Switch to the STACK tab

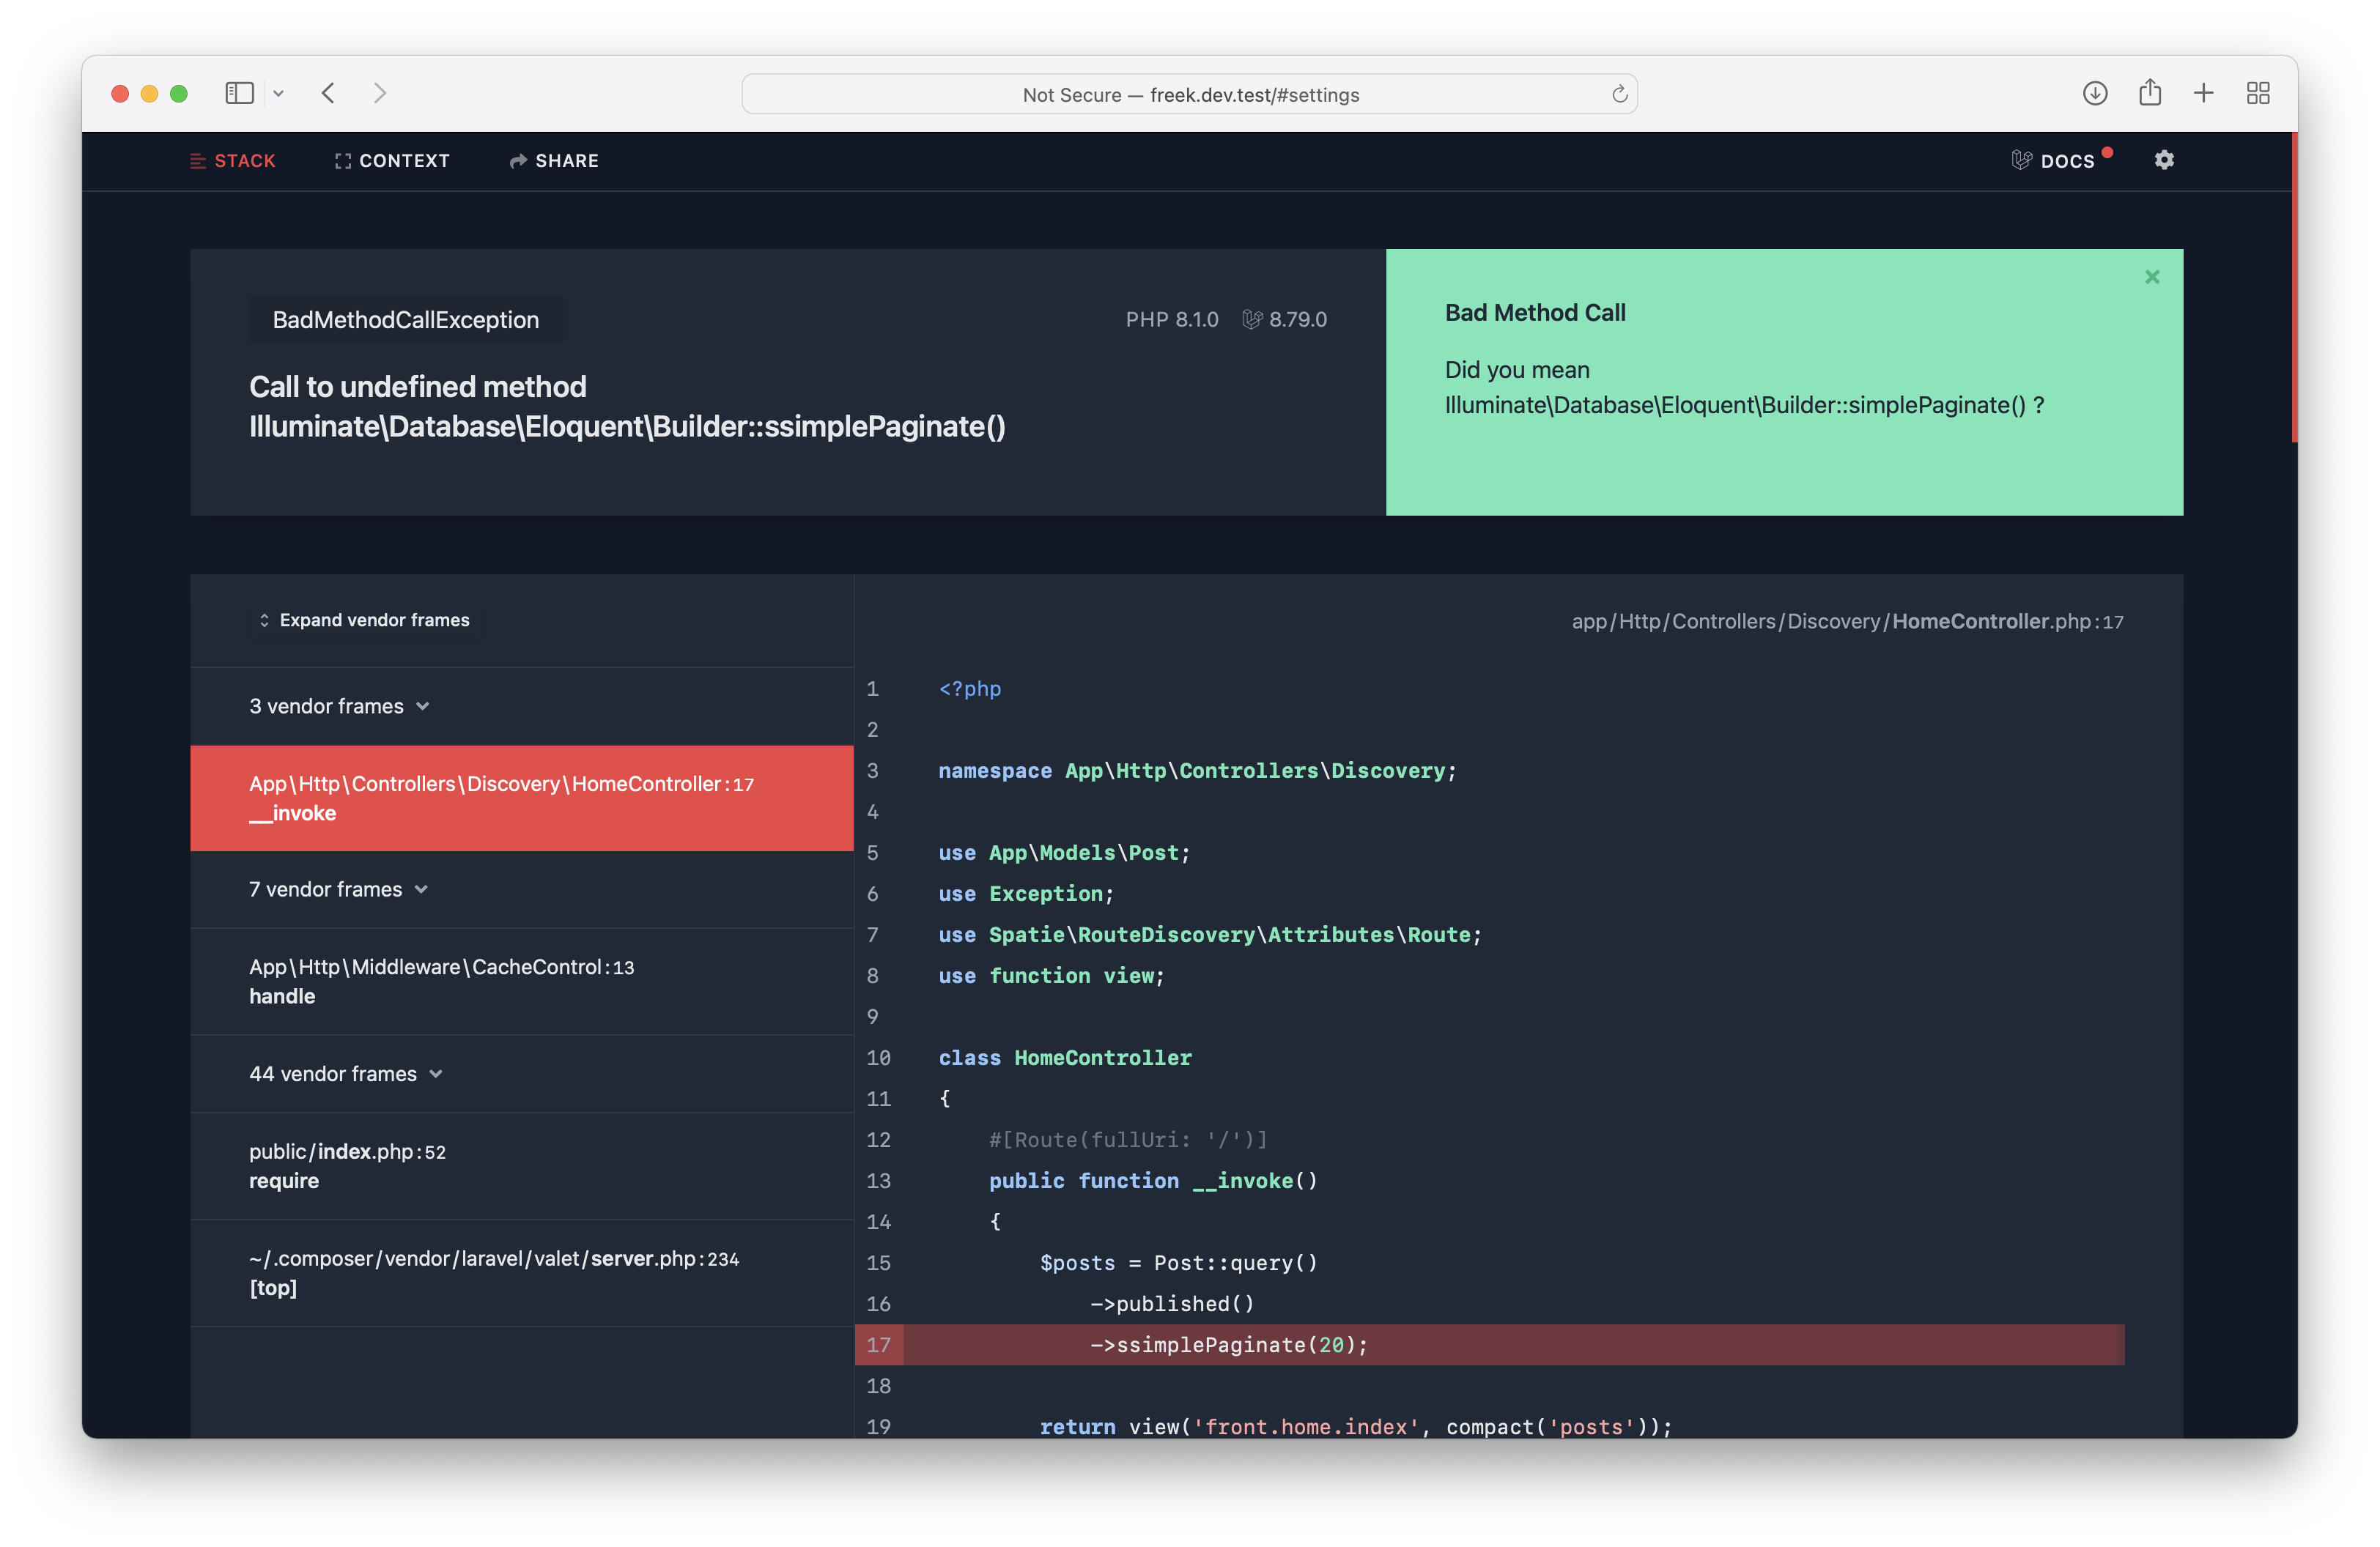(233, 161)
